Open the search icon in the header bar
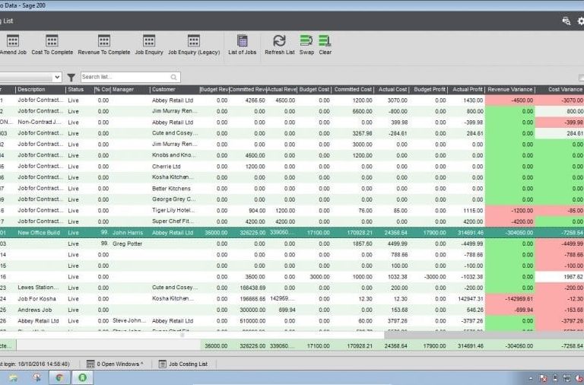This screenshot has height=385, width=584. (567, 21)
